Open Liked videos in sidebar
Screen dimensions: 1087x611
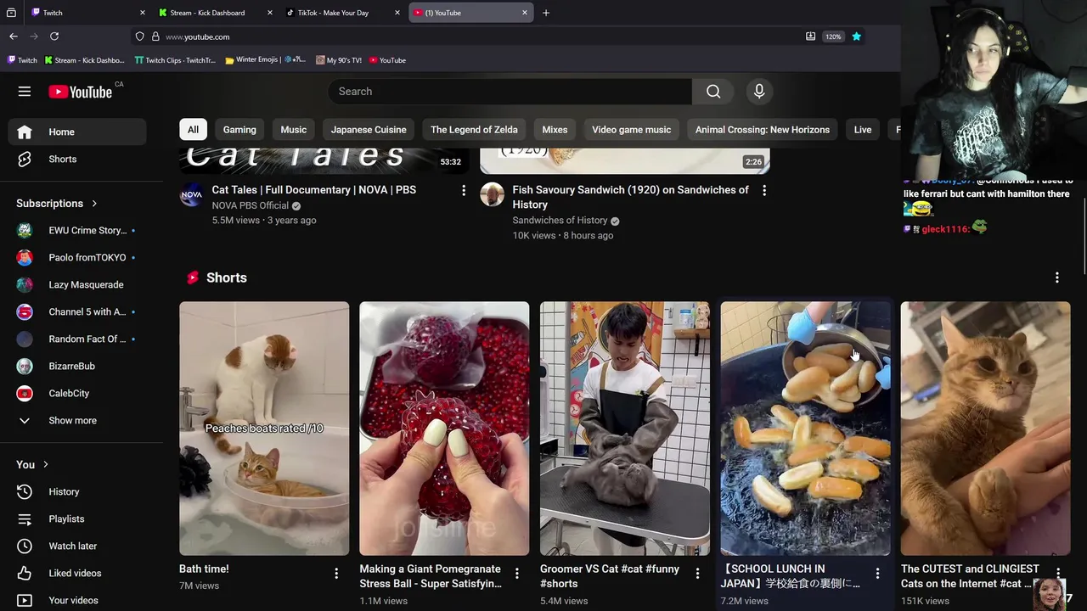(77, 573)
